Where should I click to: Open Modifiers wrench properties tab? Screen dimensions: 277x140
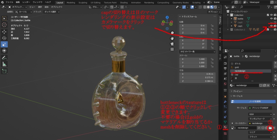click(x=225, y=102)
